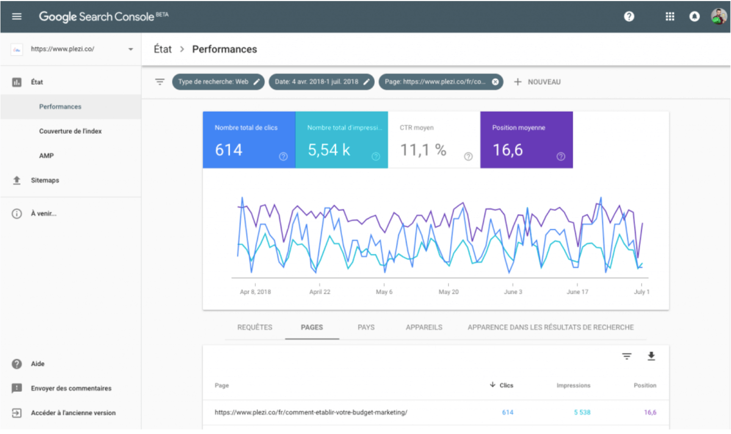Edit the Type de recherche pencil icon

(256, 82)
